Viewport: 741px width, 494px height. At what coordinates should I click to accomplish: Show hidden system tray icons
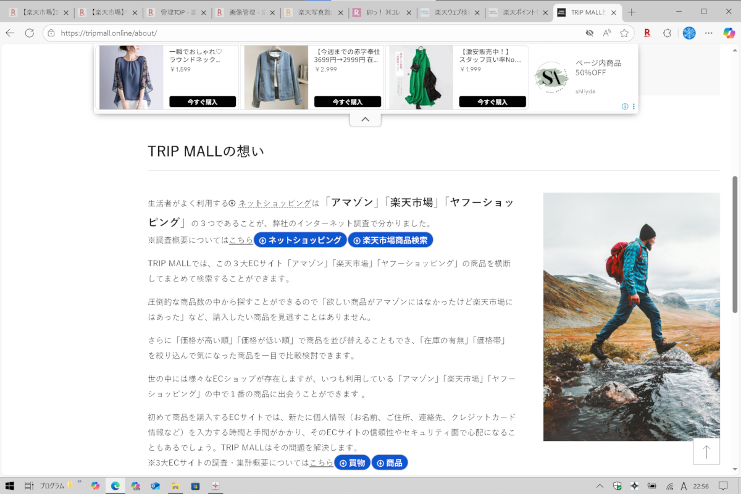pyautogui.click(x=600, y=486)
